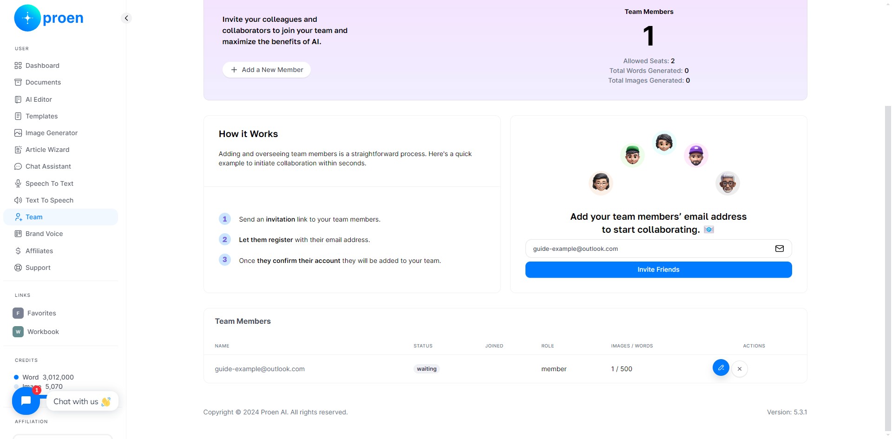The image size is (892, 439).
Task: Click the Article Wizard icon
Action: point(18,150)
